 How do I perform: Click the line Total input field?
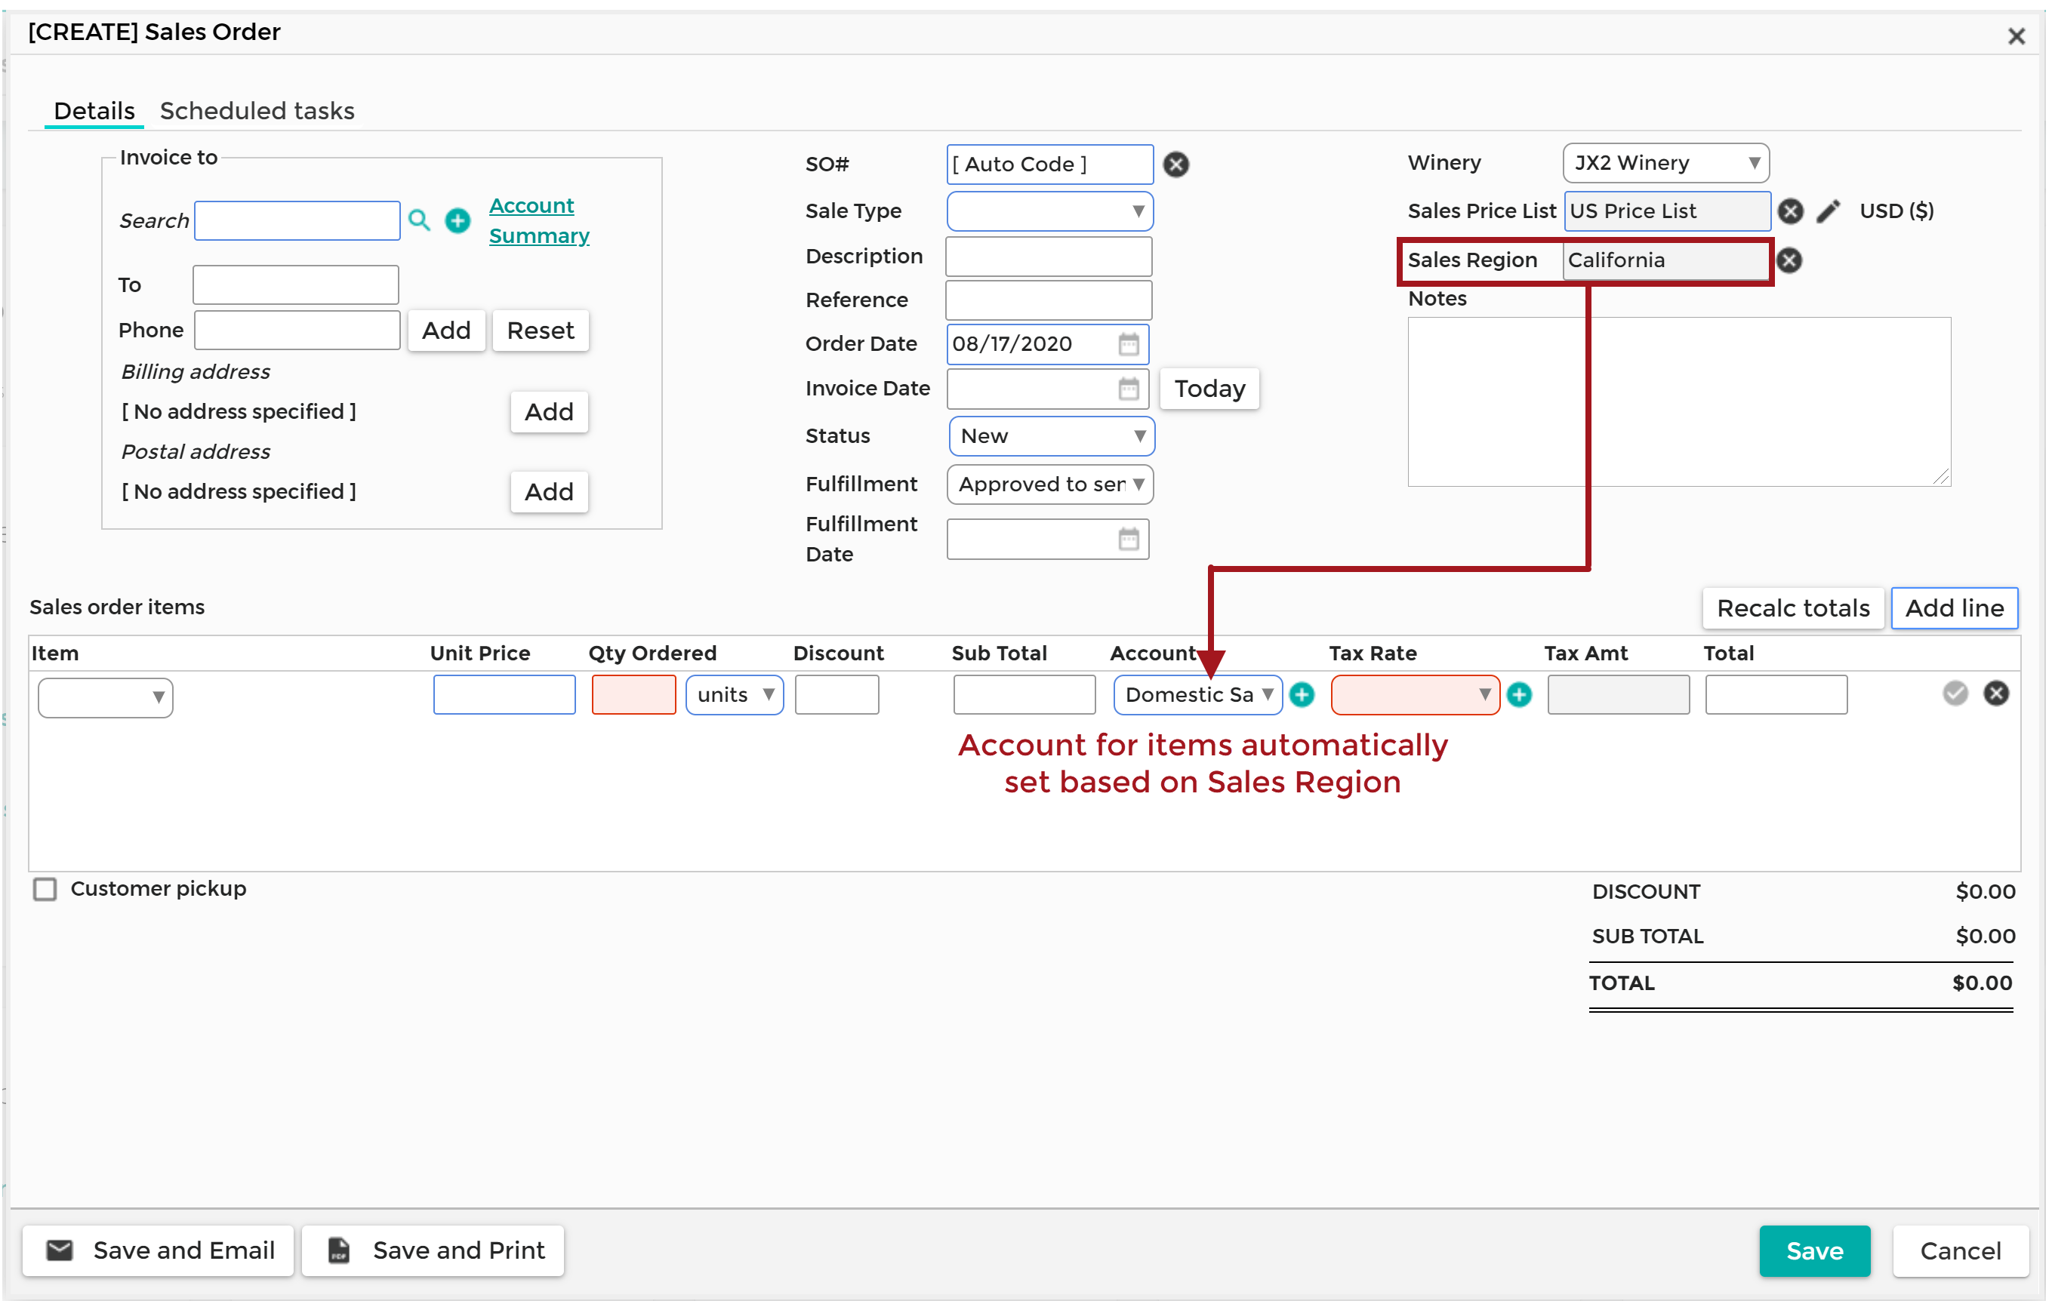tap(1776, 695)
